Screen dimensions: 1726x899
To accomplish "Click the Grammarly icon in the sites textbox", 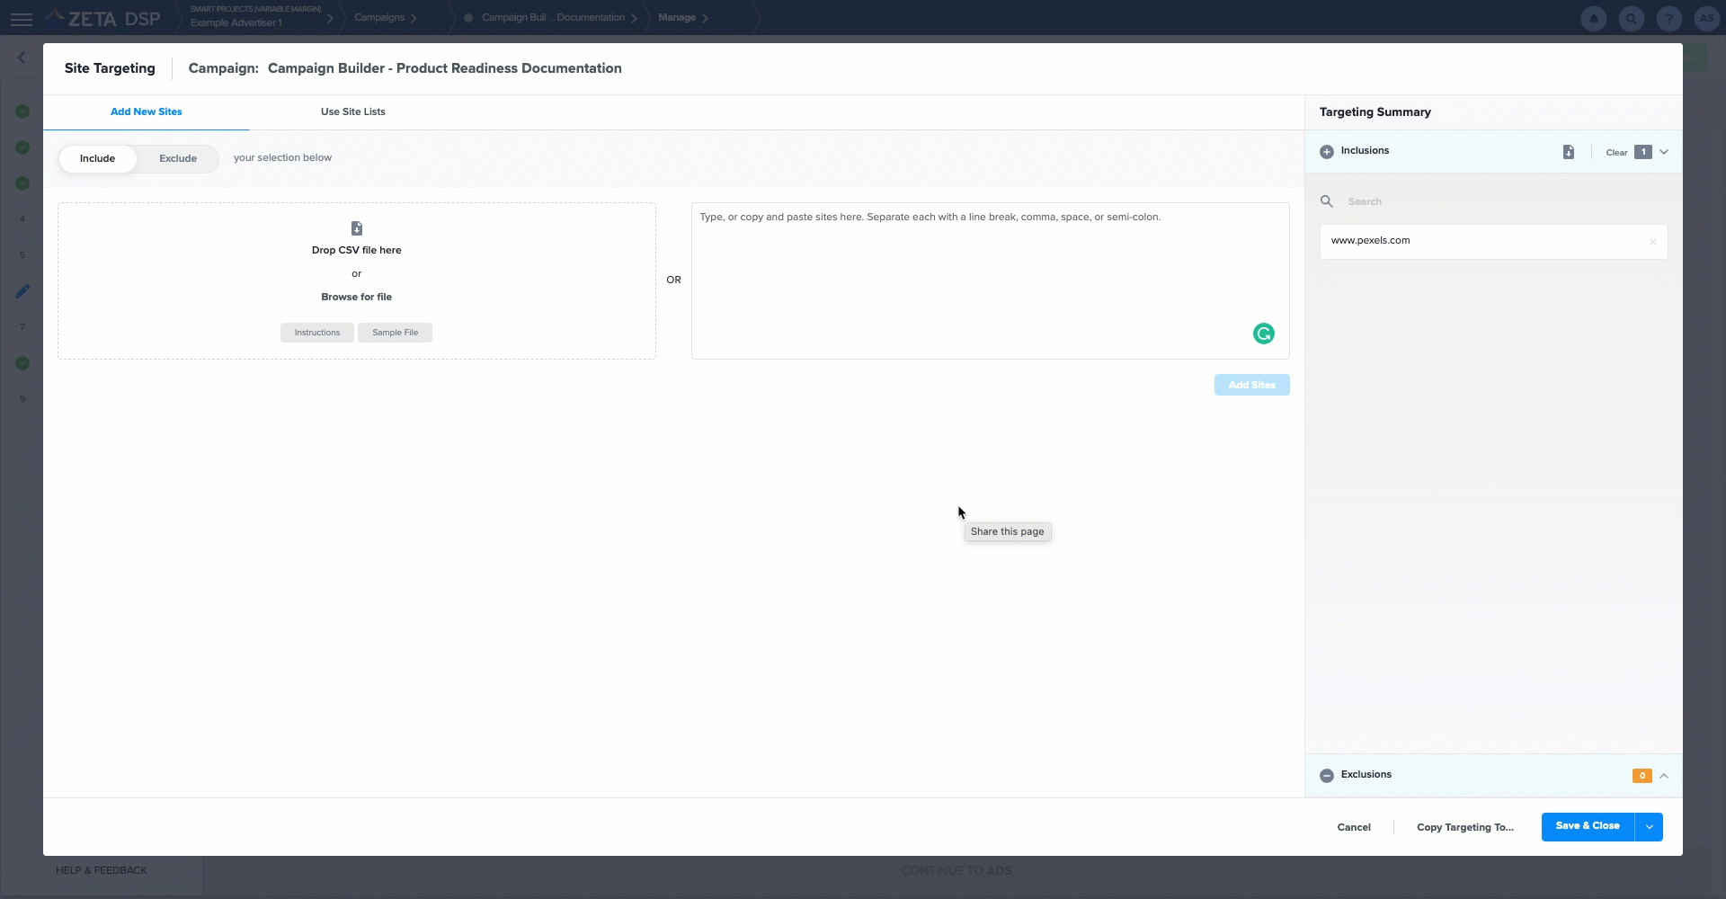I will (1263, 334).
